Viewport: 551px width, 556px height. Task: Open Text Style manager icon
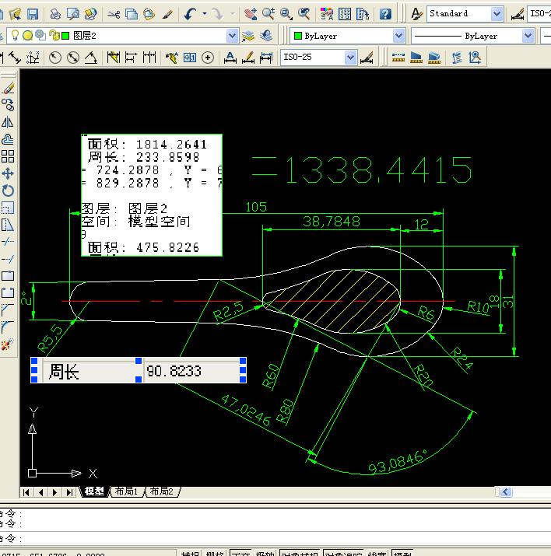coord(416,14)
